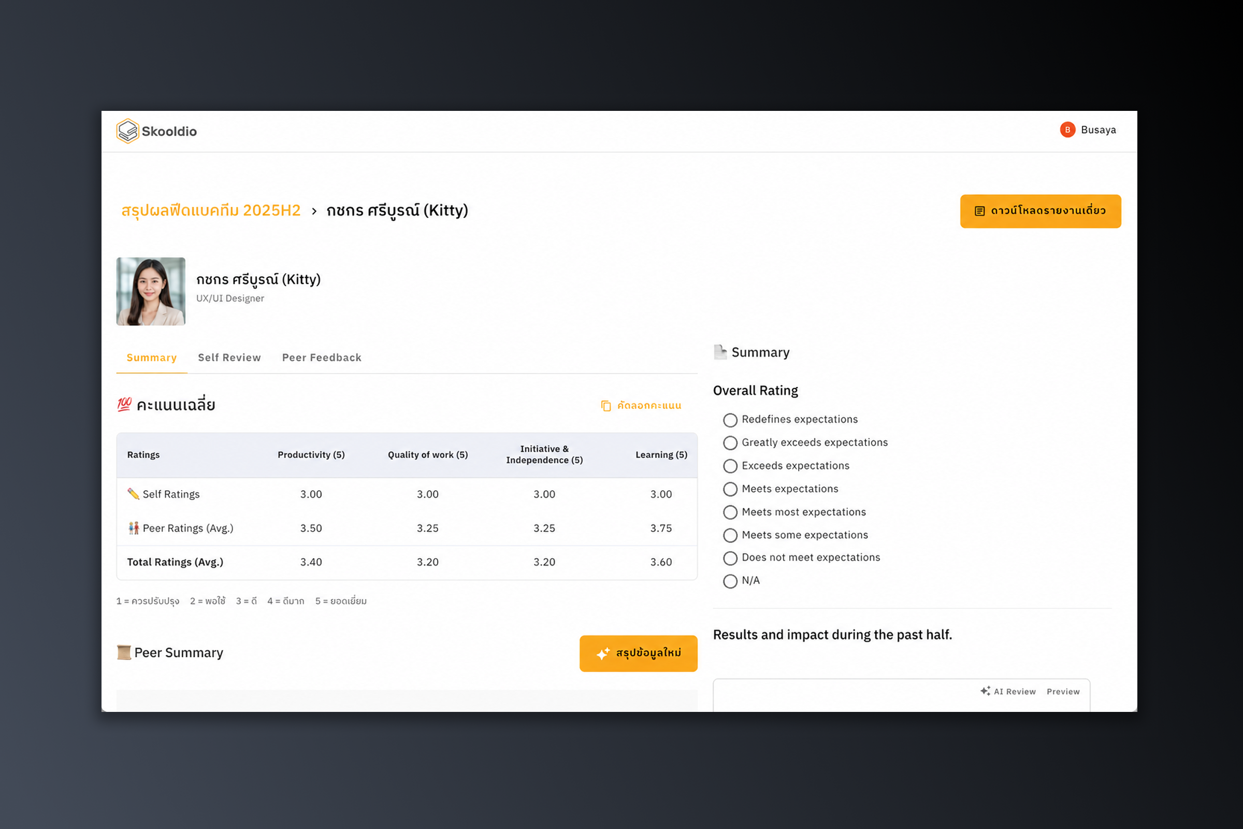Click the 100 points emoji icon

[124, 405]
